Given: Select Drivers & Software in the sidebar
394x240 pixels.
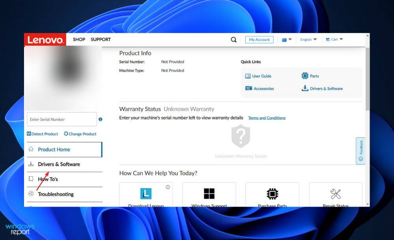Looking at the screenshot, I should 58,164.
